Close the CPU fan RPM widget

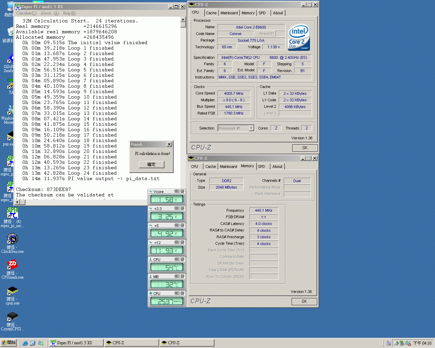tap(182, 293)
